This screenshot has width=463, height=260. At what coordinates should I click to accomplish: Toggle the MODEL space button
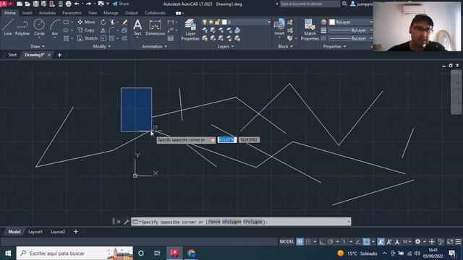pyautogui.click(x=286, y=242)
